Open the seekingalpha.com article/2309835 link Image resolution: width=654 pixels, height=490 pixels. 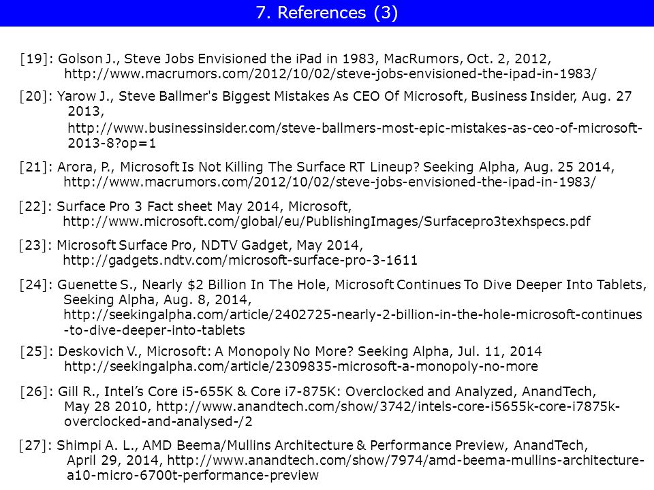click(301, 366)
